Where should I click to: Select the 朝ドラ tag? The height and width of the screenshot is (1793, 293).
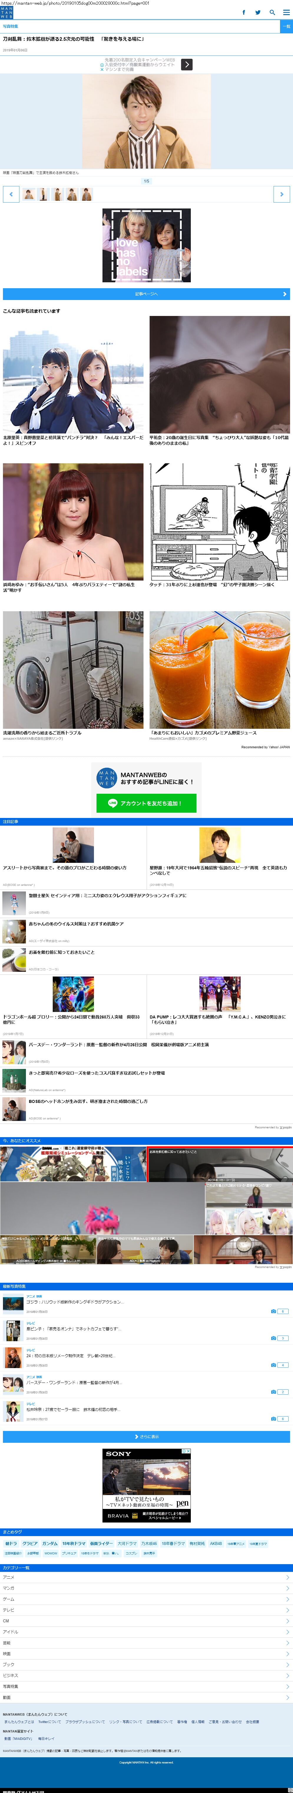tap(11, 1544)
